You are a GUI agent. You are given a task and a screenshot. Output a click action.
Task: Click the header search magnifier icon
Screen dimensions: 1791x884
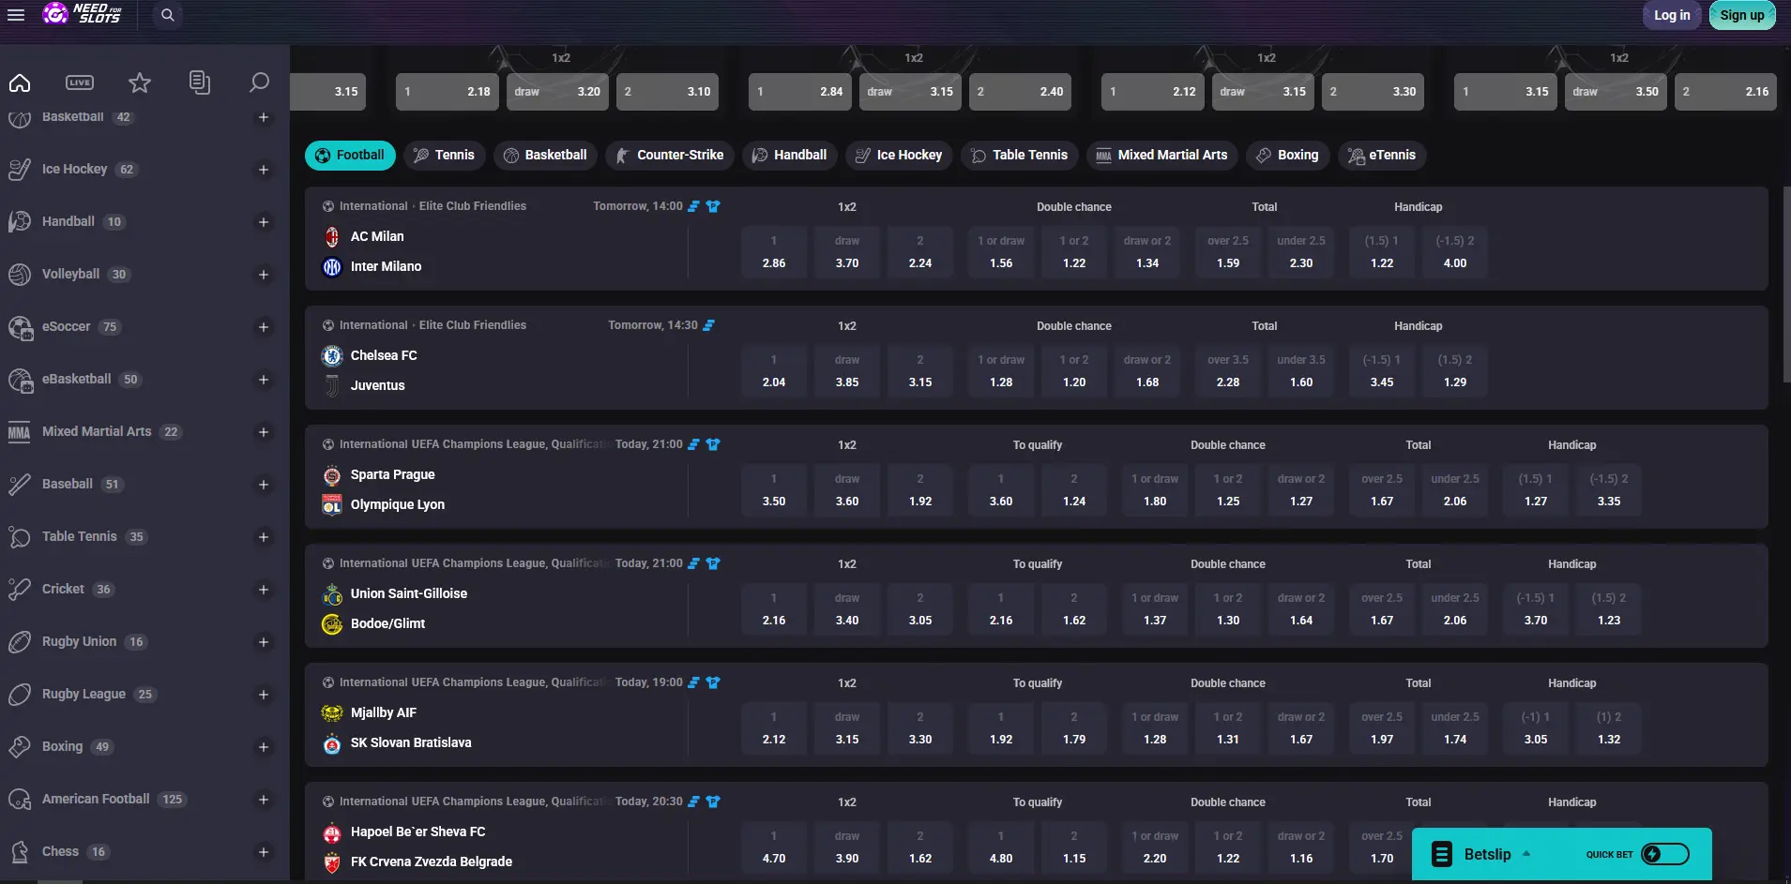pos(167,15)
